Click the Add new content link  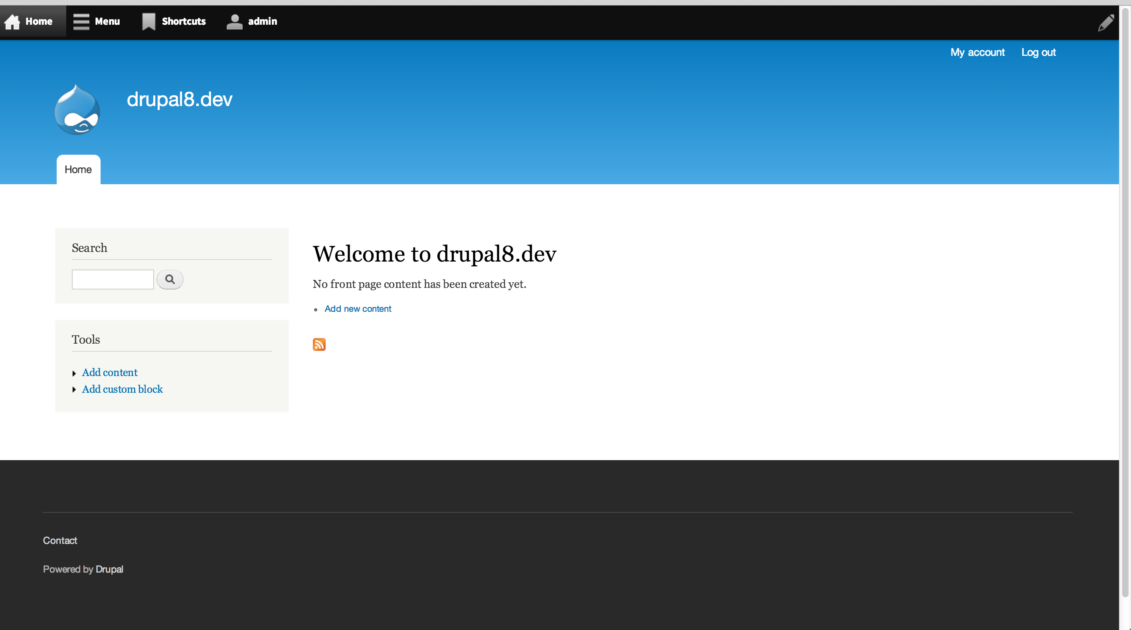358,309
